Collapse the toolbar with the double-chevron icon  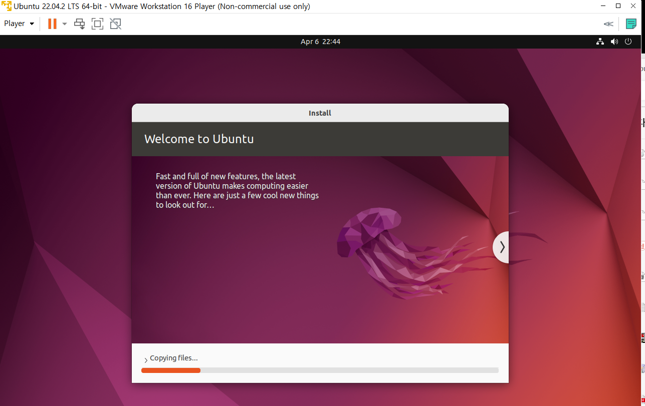tap(608, 24)
